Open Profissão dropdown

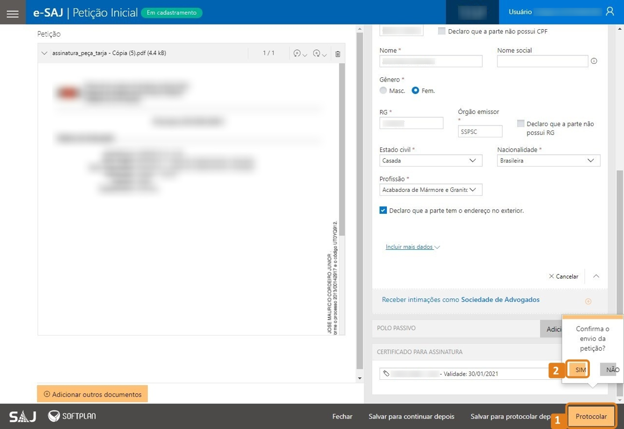pos(430,190)
